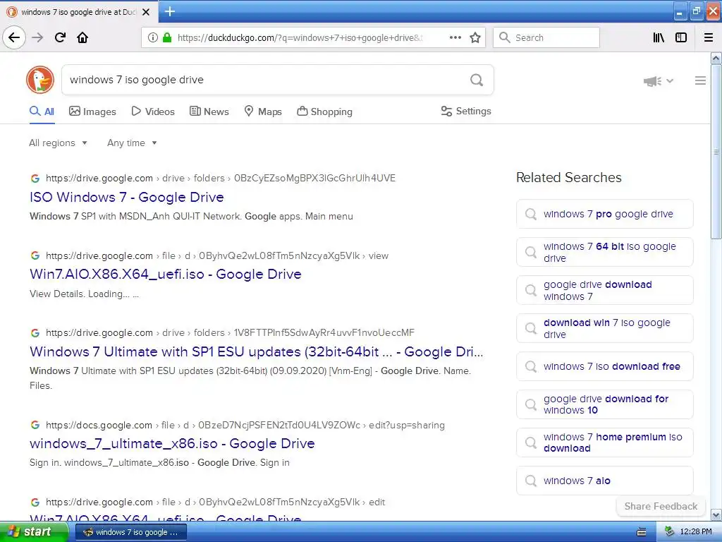Click the Share Feedback button
The width and height of the screenshot is (722, 542).
(x=661, y=506)
